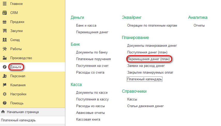Screen dimensions: 221x126
Task: Open Перемещения денег under Деньги
Action: click(x=92, y=32)
